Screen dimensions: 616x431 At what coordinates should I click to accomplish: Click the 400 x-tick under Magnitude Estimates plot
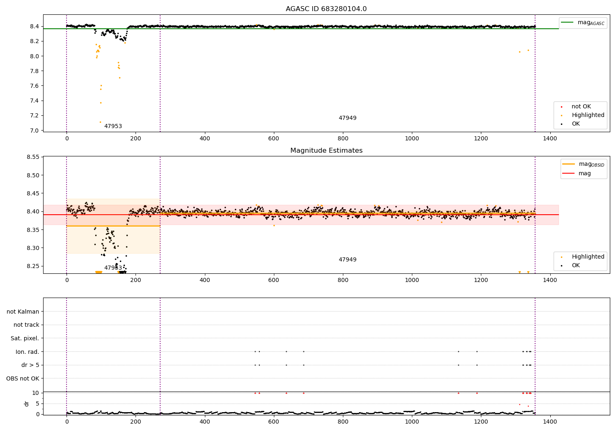[x=205, y=280]
